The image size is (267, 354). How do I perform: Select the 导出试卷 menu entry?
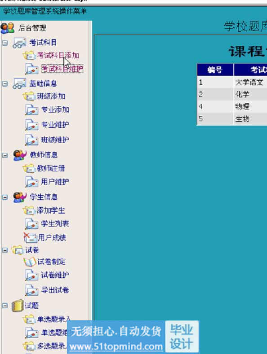55,290
